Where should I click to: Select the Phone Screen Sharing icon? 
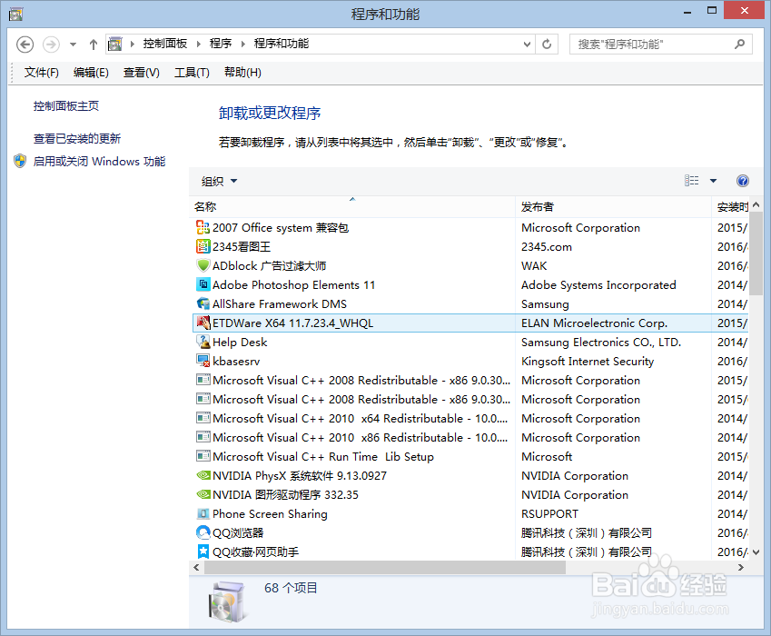click(203, 514)
